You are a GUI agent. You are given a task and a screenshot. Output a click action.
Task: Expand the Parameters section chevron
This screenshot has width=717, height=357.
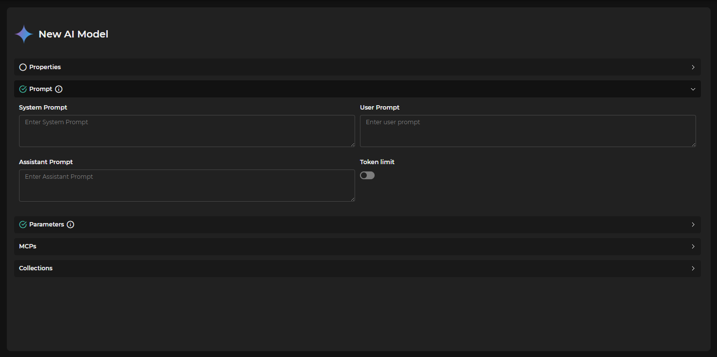click(x=693, y=225)
